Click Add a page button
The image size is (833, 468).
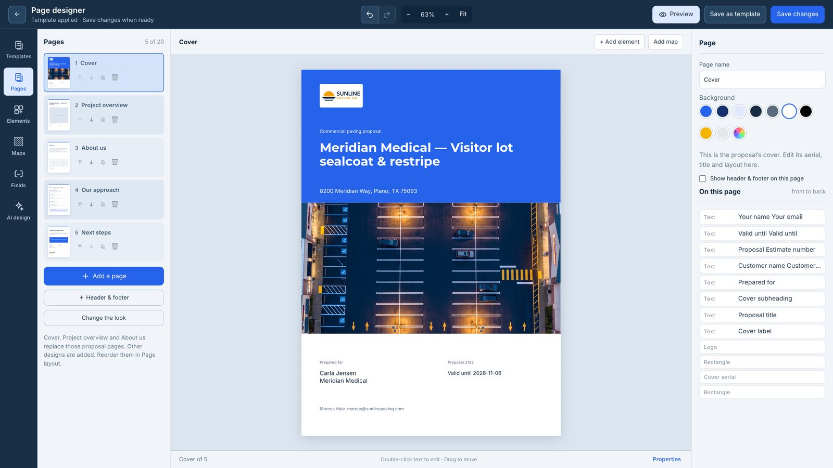coord(104,276)
